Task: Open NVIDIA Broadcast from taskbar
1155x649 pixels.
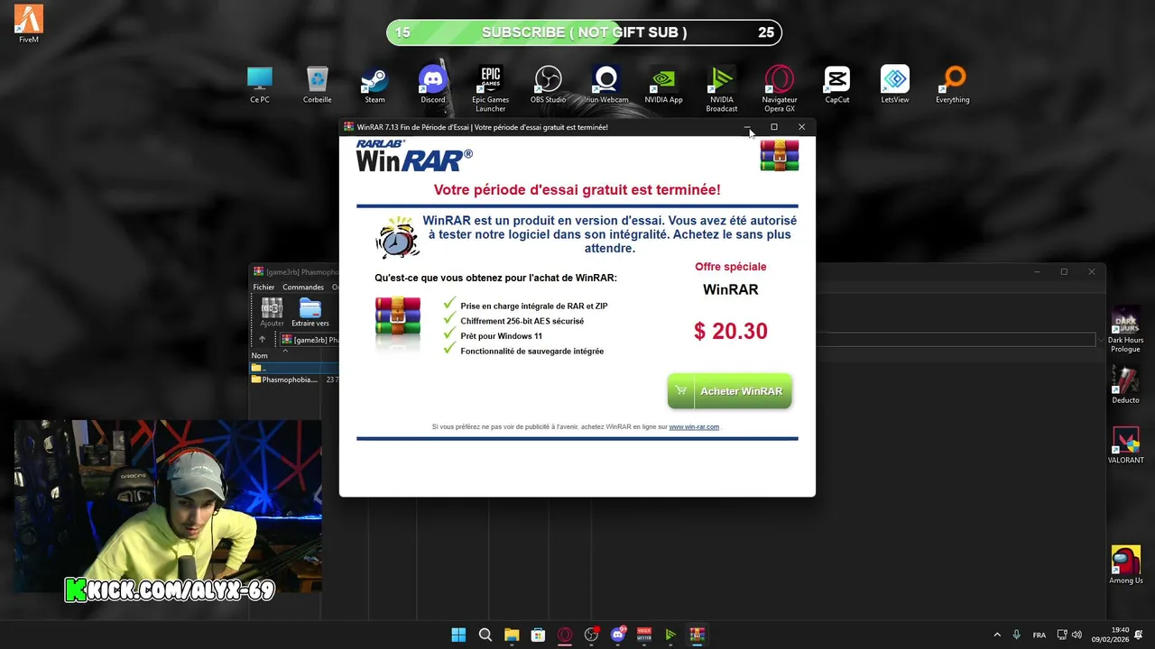Action: [670, 635]
